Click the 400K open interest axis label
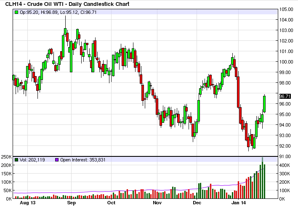Image resolution: width=298 pixels, height=206 pixels. click(284, 165)
